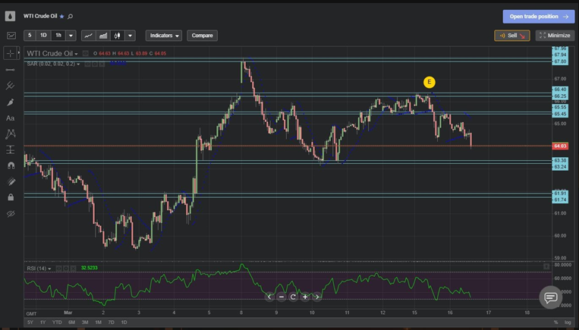Image resolution: width=579 pixels, height=330 pixels.
Task: Toggle logarithmic scale with log button
Action: pyautogui.click(x=568, y=322)
